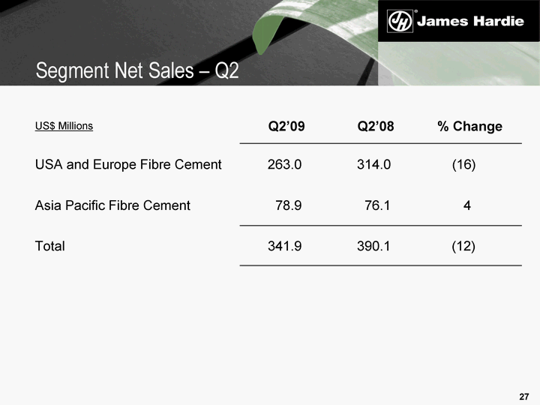Select the (16) percent change value
This screenshot has height=405, width=540.
click(463, 164)
